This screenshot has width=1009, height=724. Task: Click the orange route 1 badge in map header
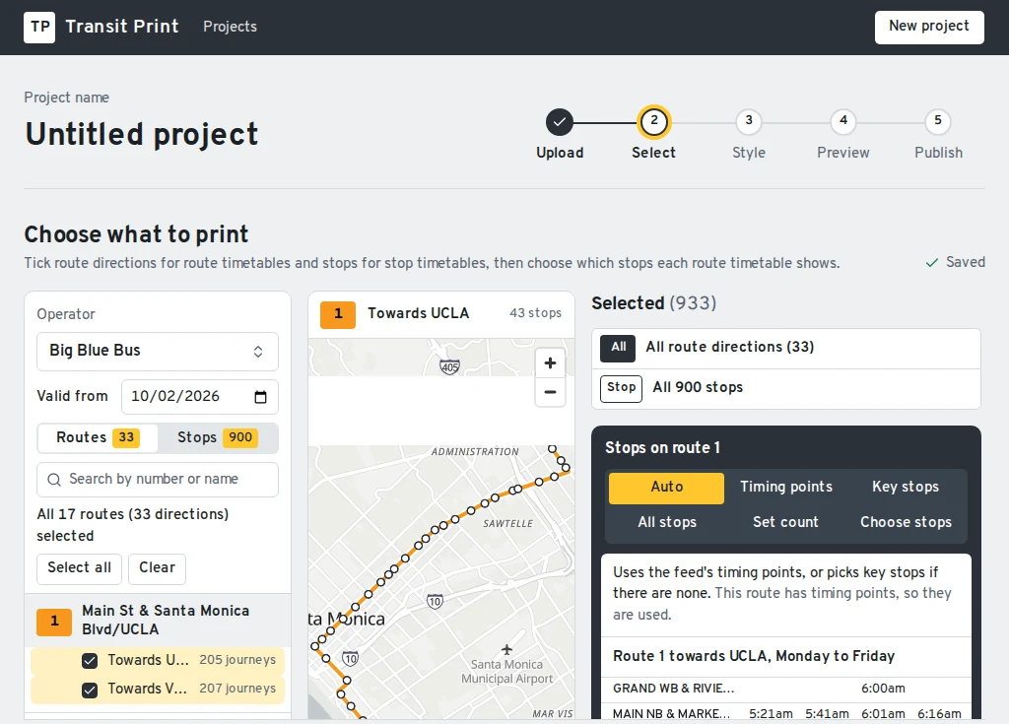point(338,314)
